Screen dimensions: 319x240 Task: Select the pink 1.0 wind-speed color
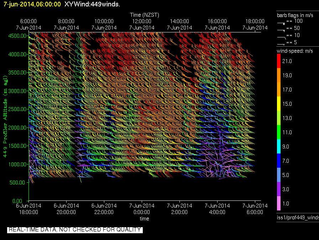pyautogui.click(x=279, y=203)
